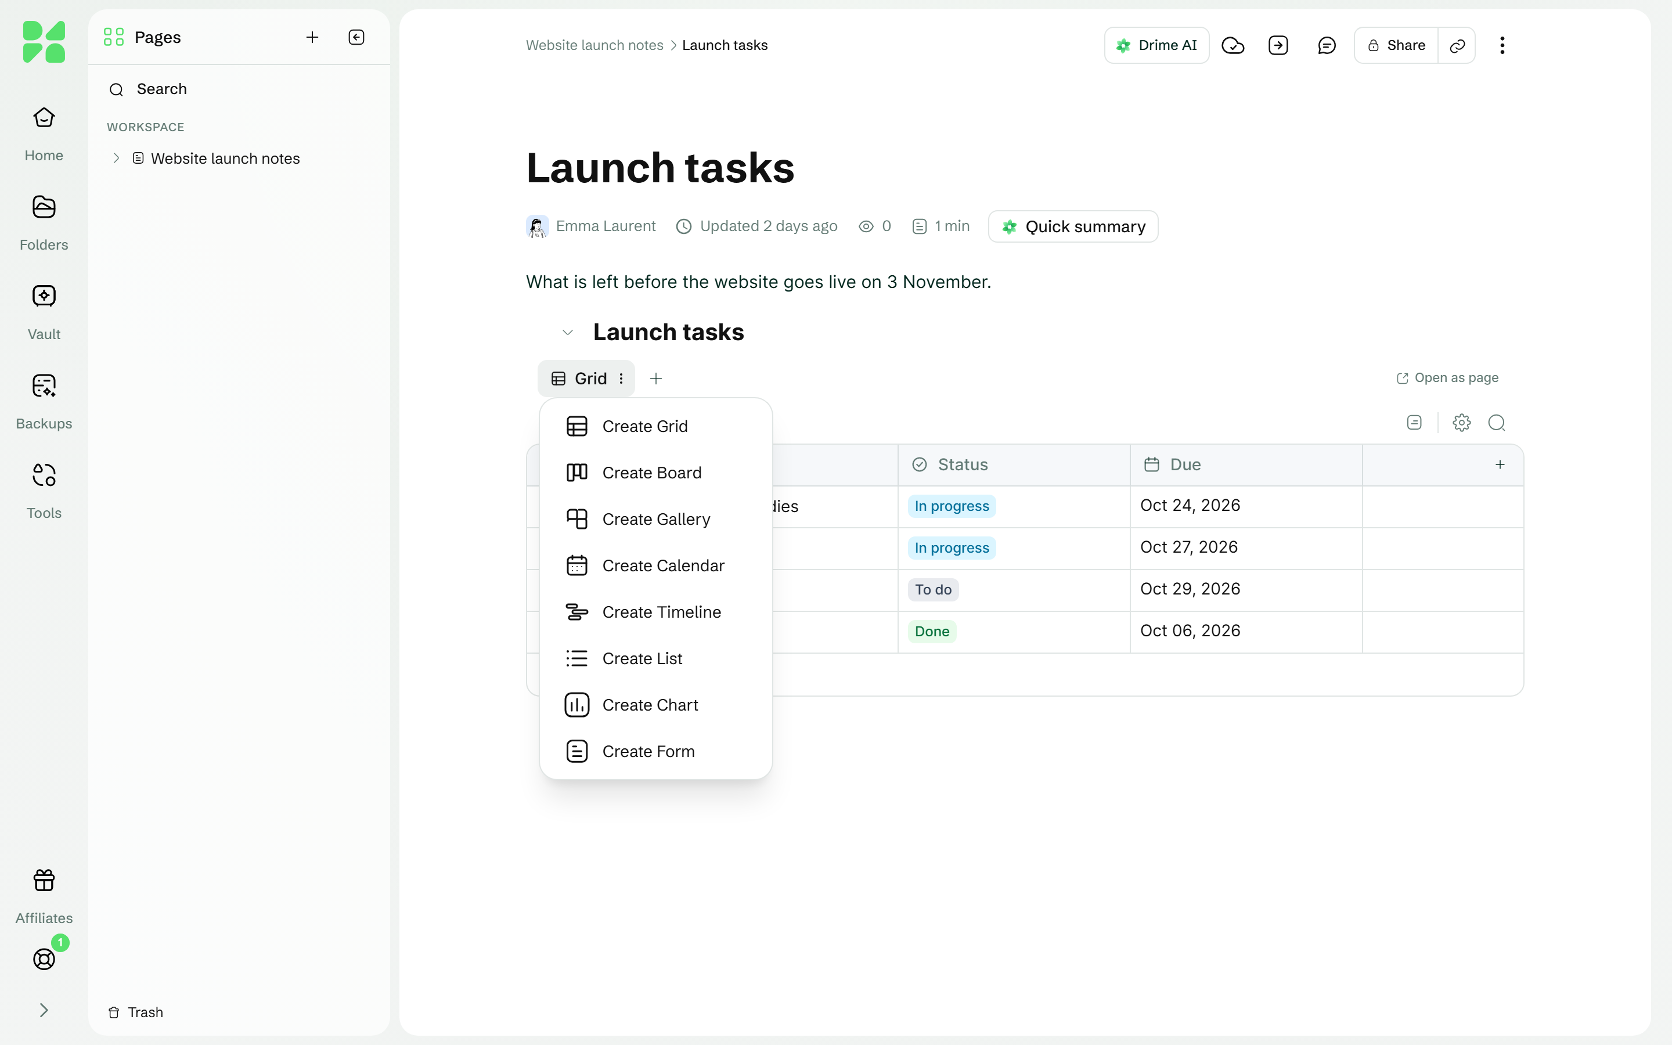This screenshot has width=1672, height=1045.
Task: Open the Backups section
Action: 44,402
